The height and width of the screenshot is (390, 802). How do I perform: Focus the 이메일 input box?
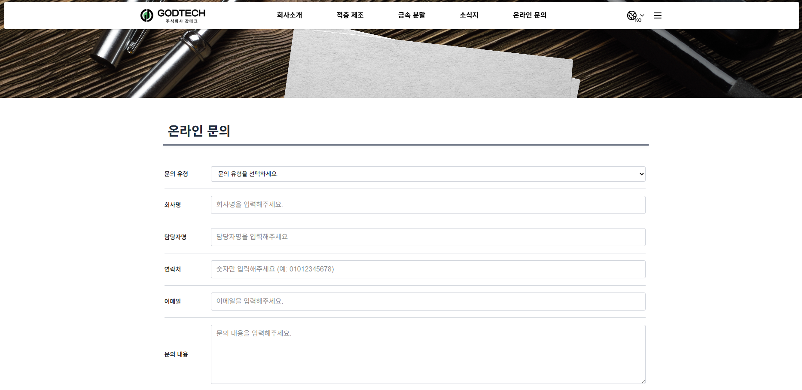pos(428,302)
